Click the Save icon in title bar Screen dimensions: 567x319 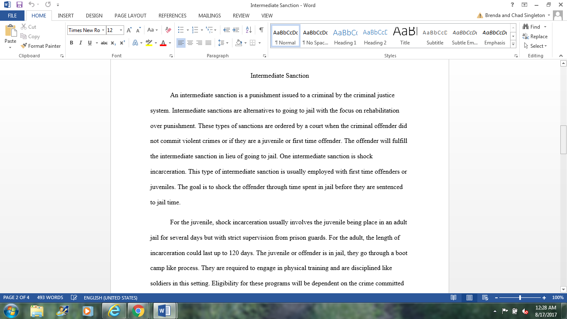click(19, 5)
